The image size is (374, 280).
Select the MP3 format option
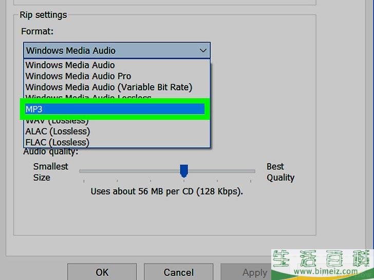[115, 109]
